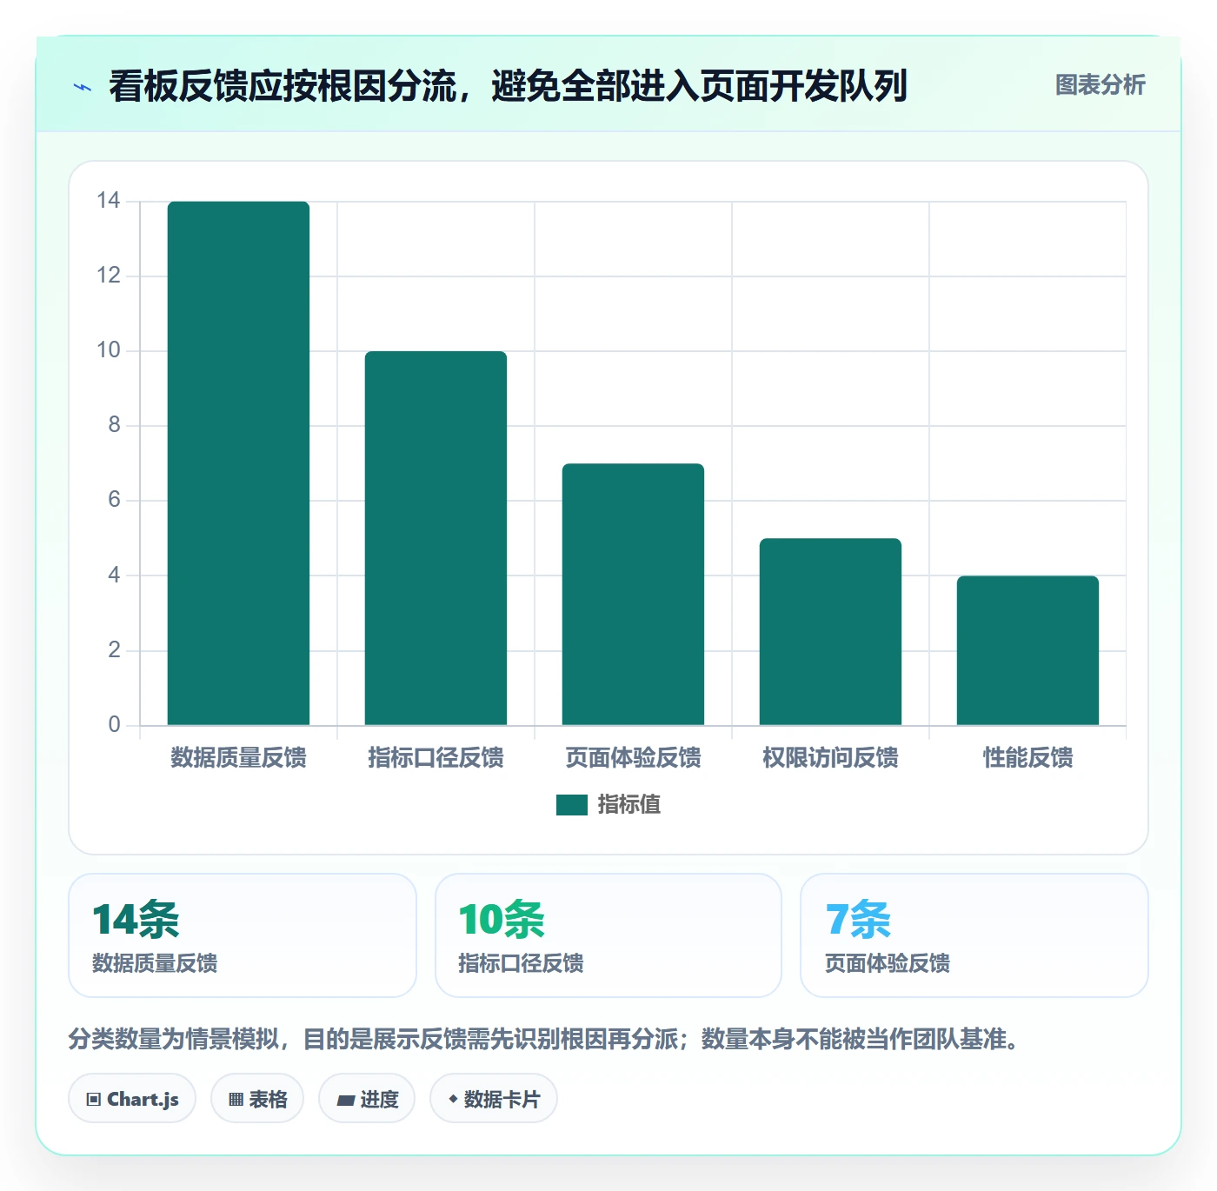Screen dimensions: 1217x1191
Task: Click the 数据卡片 tag chip
Action: point(494,1099)
